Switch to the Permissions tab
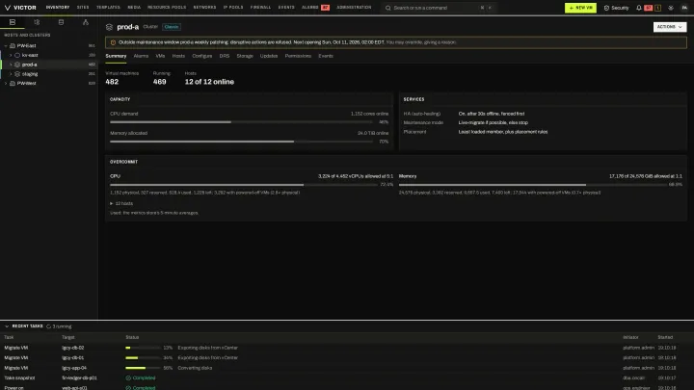The width and height of the screenshot is (694, 390). click(x=298, y=56)
